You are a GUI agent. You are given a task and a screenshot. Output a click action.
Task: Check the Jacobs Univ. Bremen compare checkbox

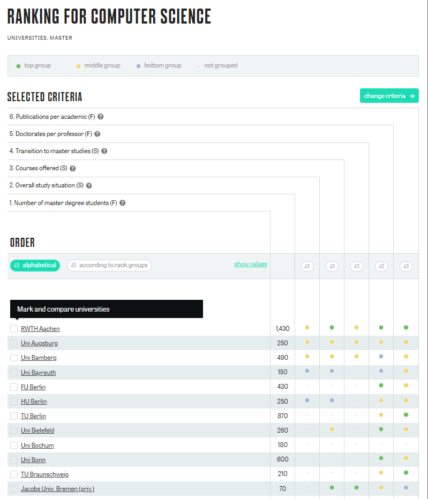[x=14, y=489]
